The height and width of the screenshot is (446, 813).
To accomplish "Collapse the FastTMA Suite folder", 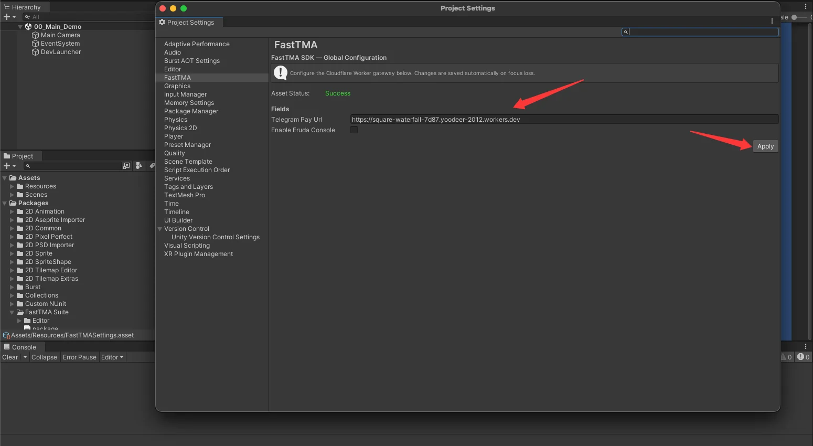I will [12, 312].
